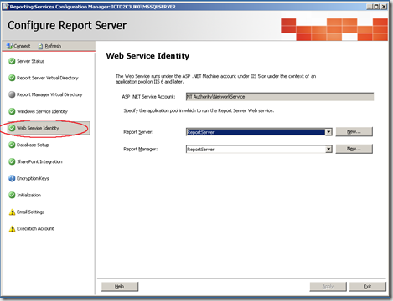Go to the Initialization page
Screen dimensions: 393x301
[29, 195]
